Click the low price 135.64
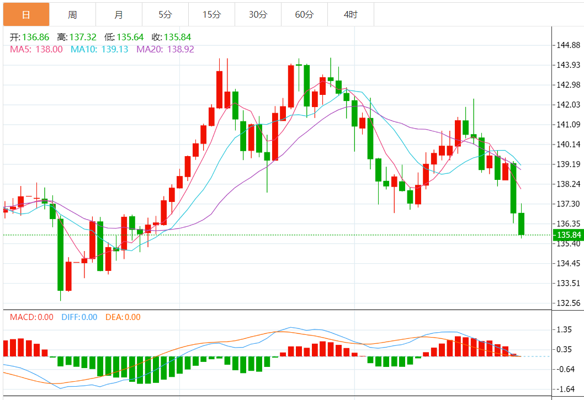 [x=130, y=38]
